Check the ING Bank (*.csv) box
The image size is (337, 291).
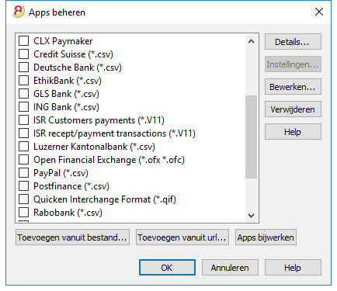pyautogui.click(x=23, y=107)
